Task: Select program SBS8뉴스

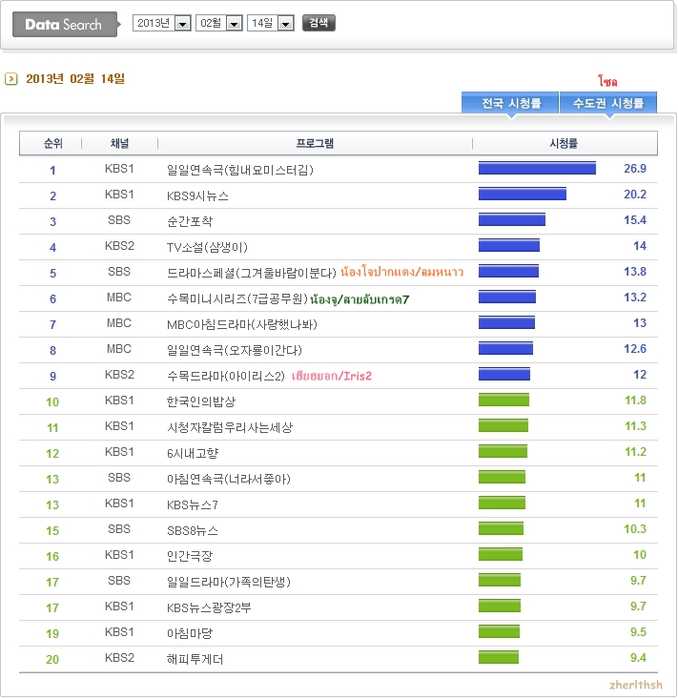Action: (x=193, y=530)
